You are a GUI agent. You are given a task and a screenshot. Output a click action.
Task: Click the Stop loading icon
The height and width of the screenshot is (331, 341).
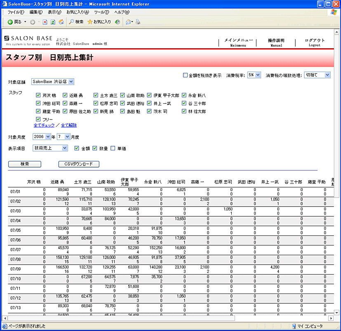[x=45, y=22]
